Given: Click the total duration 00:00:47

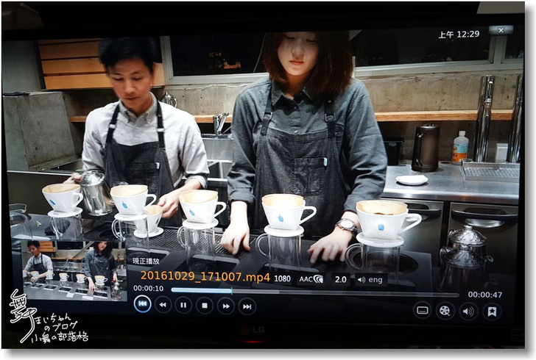Looking at the screenshot, I should (x=484, y=295).
